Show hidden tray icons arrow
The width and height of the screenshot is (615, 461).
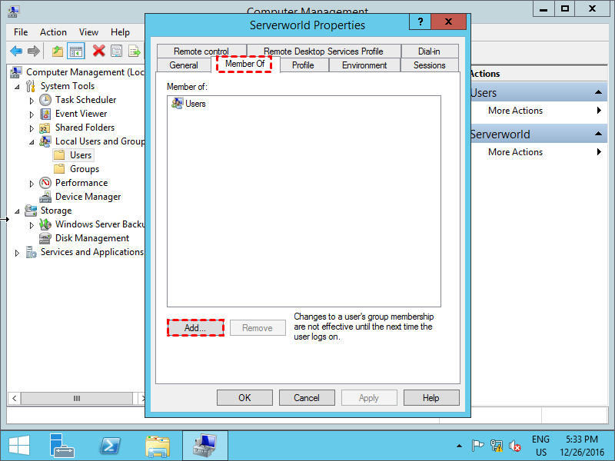tap(459, 446)
